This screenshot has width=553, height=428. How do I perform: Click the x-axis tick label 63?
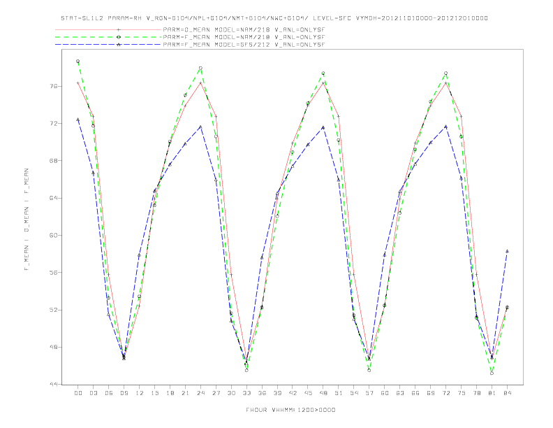tap(400, 393)
